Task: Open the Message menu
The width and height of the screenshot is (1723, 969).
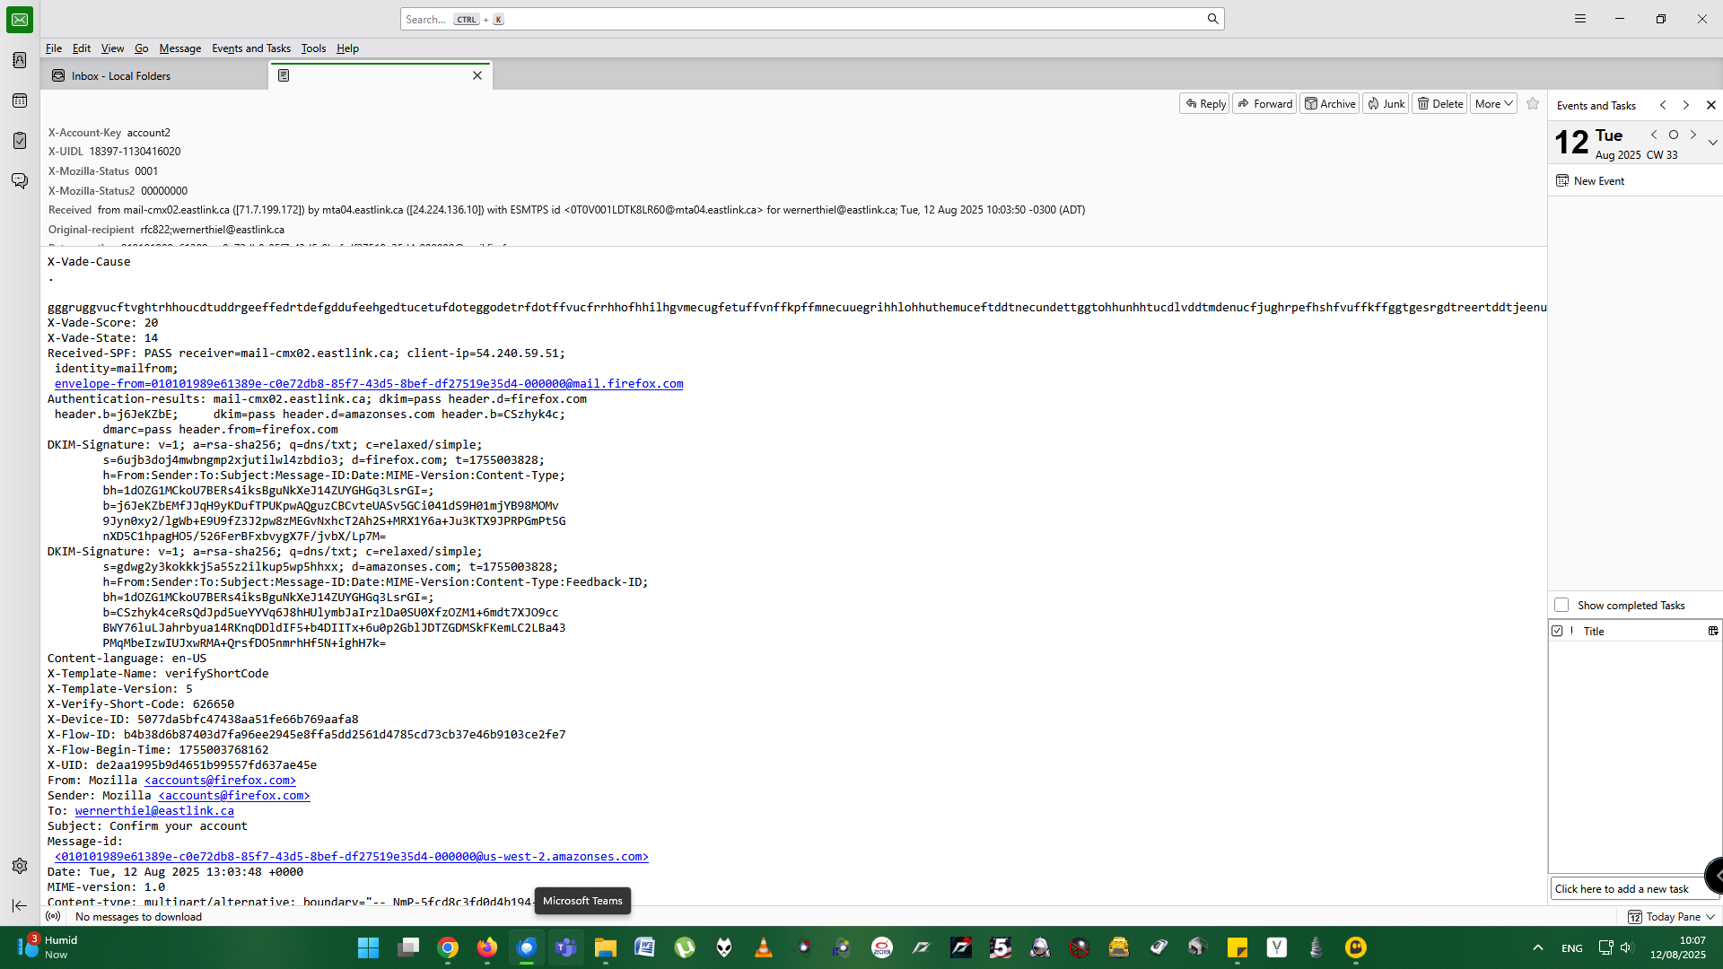Action: 179,48
